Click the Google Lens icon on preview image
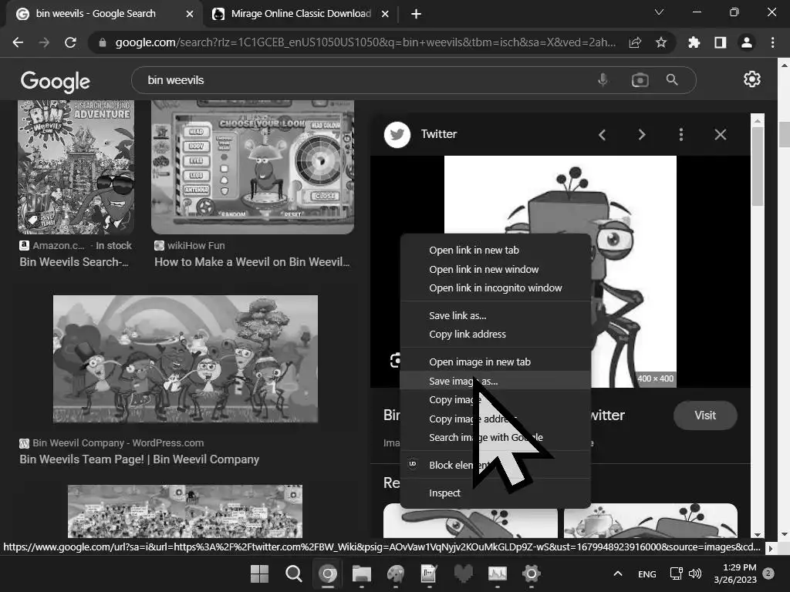 coord(395,361)
